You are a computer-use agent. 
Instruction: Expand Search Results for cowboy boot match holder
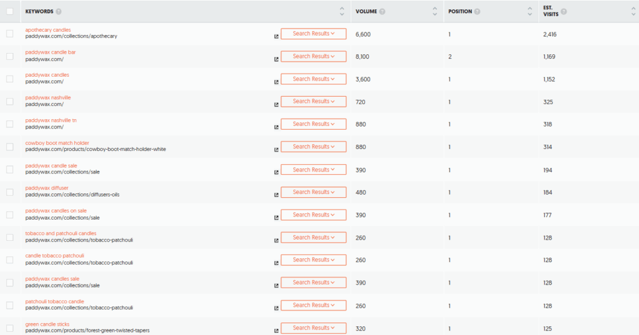tap(313, 147)
